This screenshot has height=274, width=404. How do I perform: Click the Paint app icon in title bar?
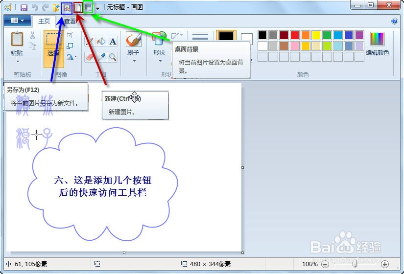tap(8, 7)
